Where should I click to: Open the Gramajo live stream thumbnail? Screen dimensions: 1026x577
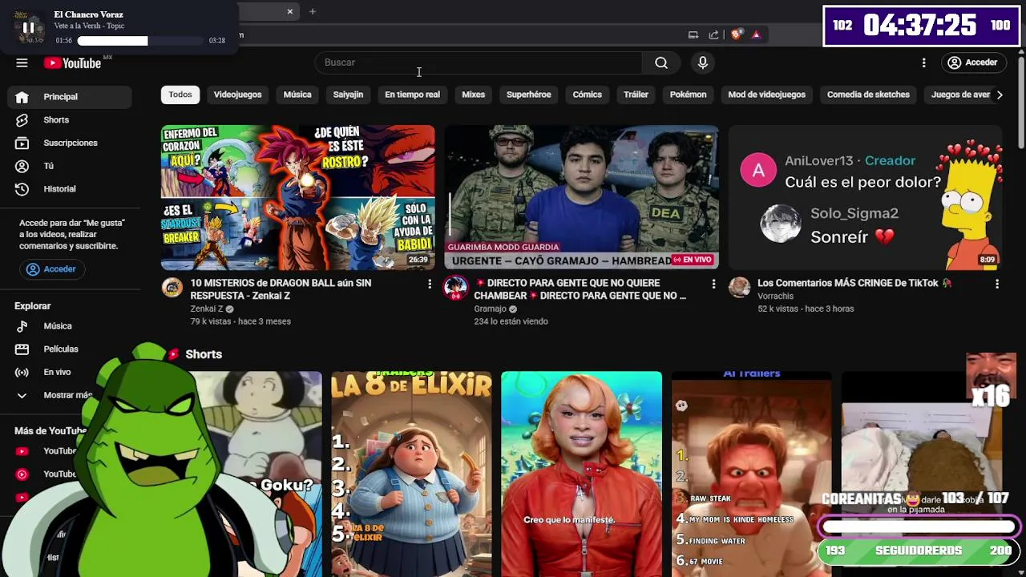point(582,197)
